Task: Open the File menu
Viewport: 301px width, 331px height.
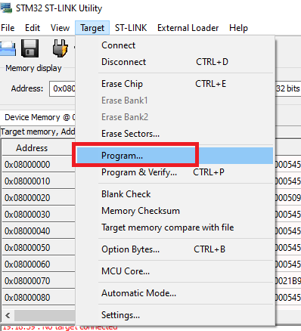Action: 8,28
